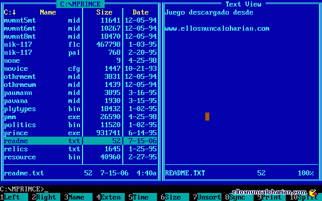This screenshot has height=201, width=322.
Task: Select file nik-117 pal
Action: (80, 52)
